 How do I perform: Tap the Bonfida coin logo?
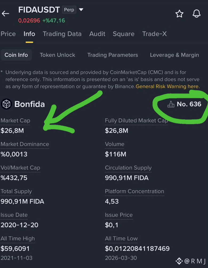6,104
